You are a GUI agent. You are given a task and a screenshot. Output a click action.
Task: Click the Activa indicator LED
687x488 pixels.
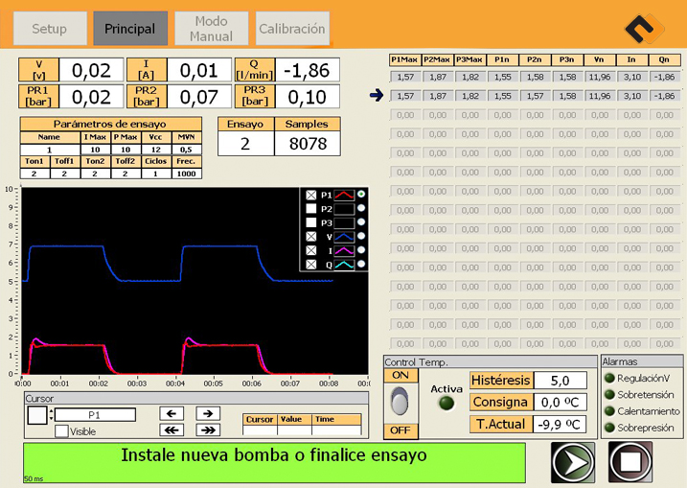447,404
